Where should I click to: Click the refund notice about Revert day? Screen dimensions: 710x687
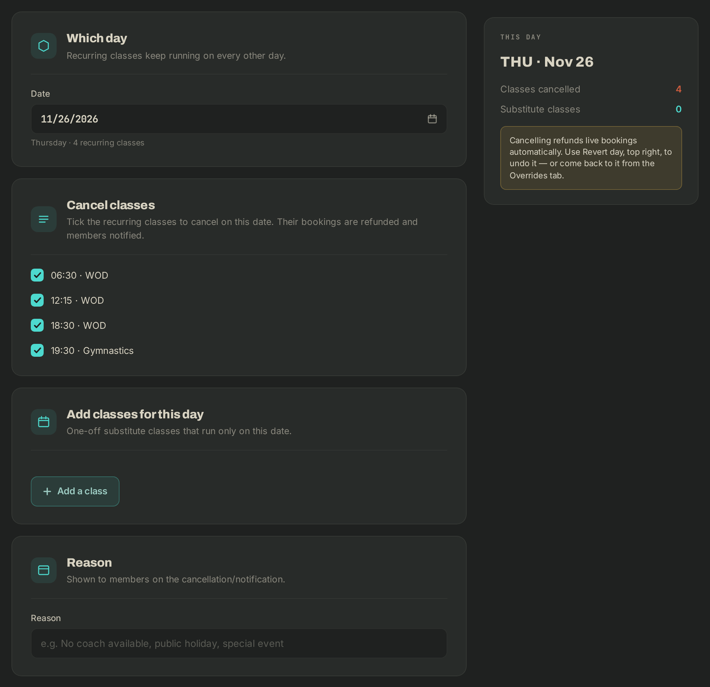point(591,158)
